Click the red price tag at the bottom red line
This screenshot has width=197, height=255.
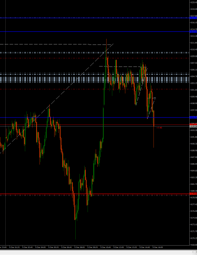click(x=193, y=194)
